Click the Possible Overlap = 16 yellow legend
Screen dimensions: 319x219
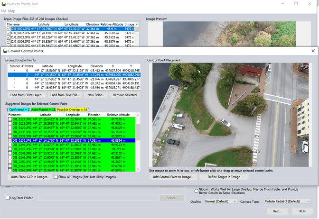(72, 109)
